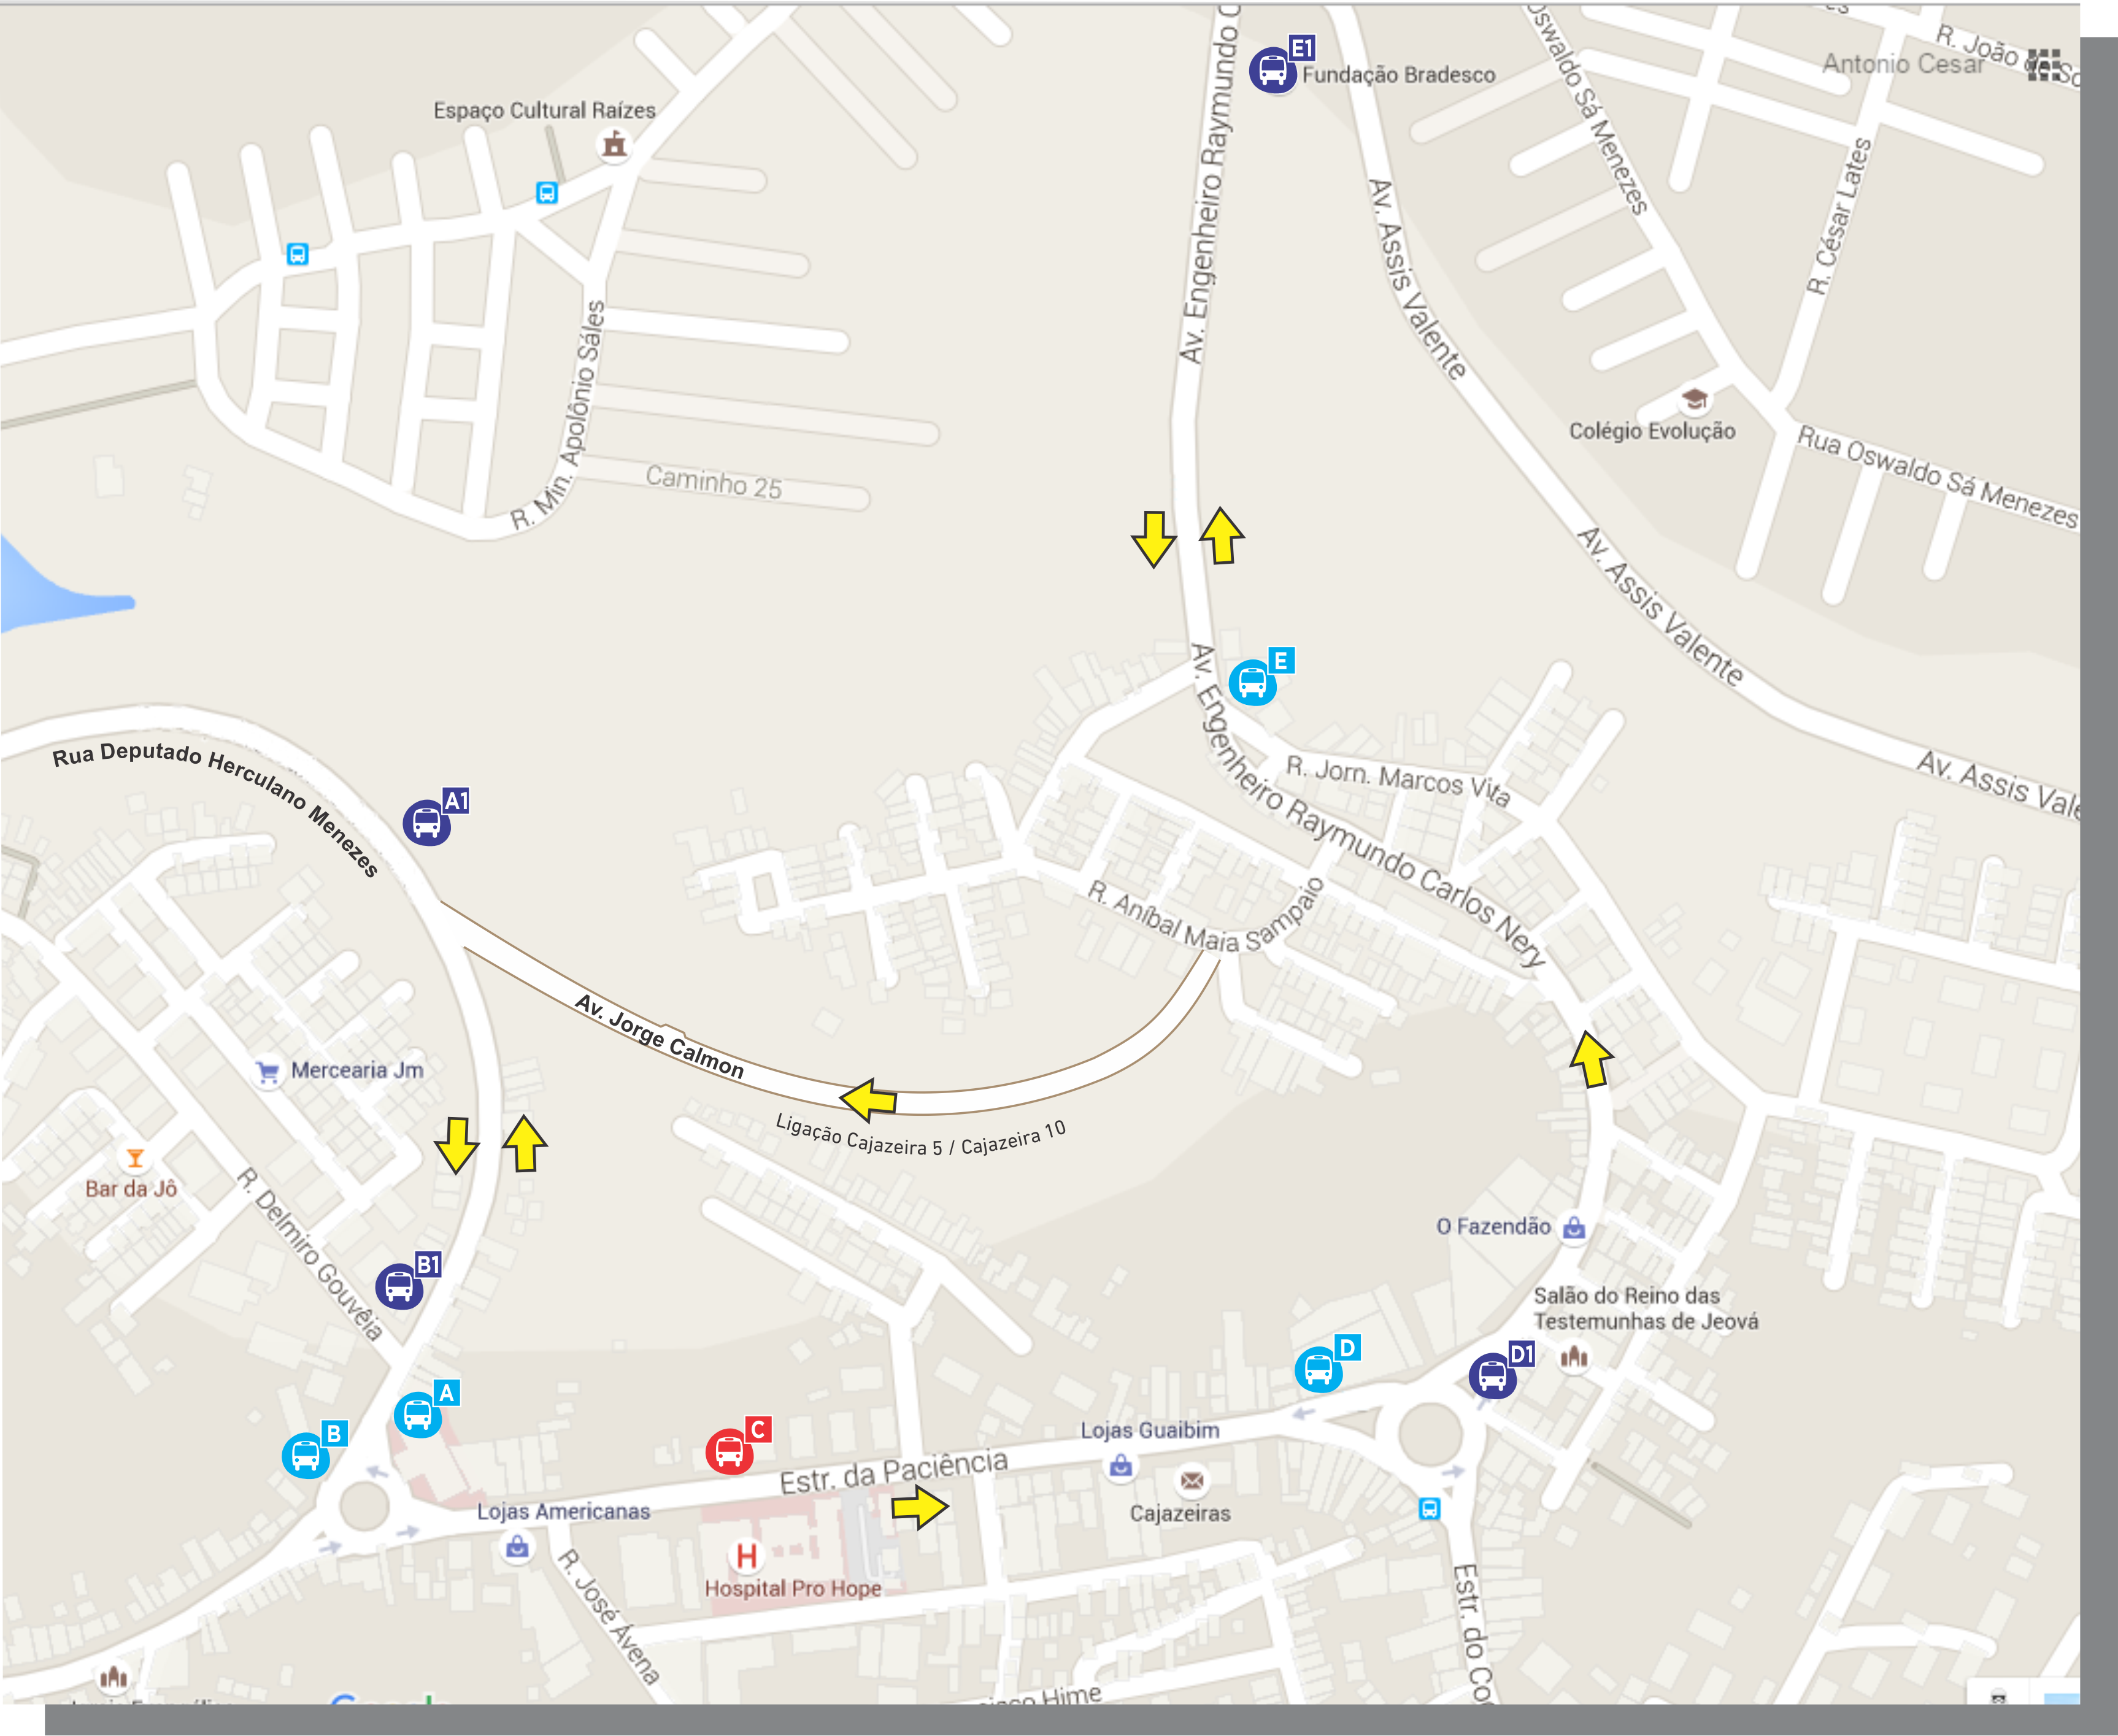Click the "R. José Avena" street label
This screenshot has width=2118, height=1736.
click(608, 1617)
